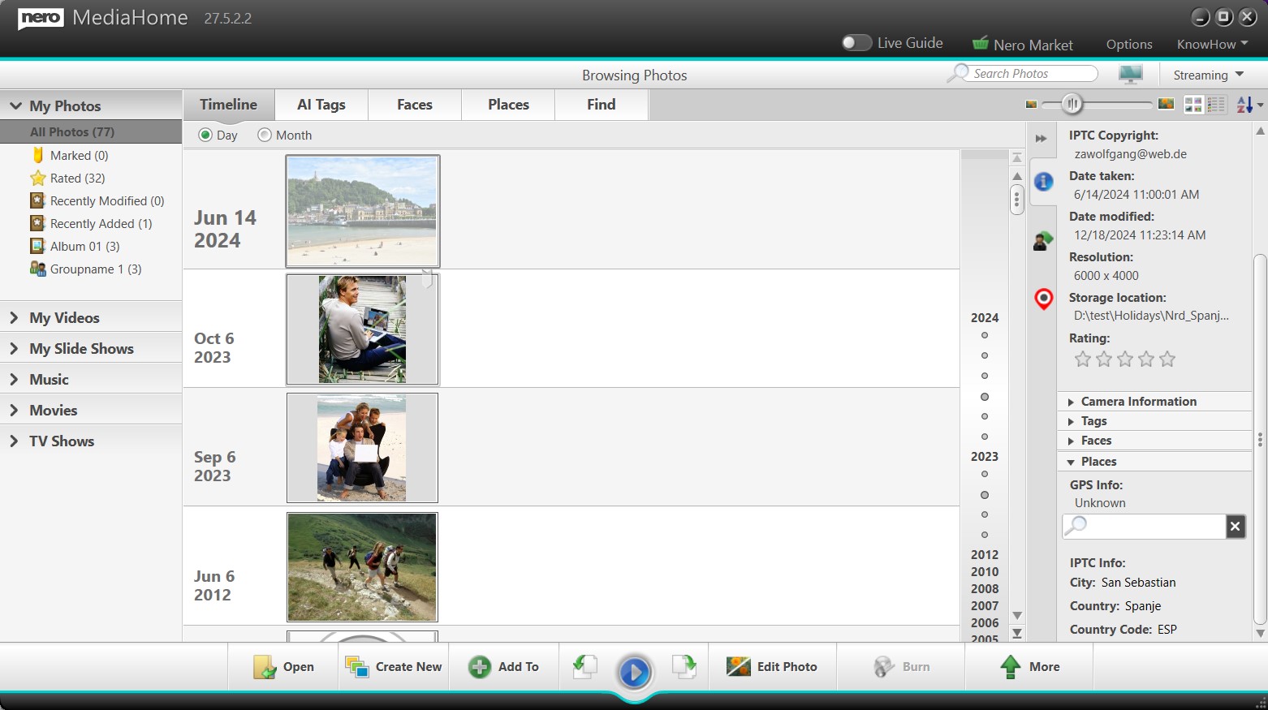This screenshot has height=710, width=1268.
Task: Open the faces person icon in sidebar
Action: coord(1043,241)
